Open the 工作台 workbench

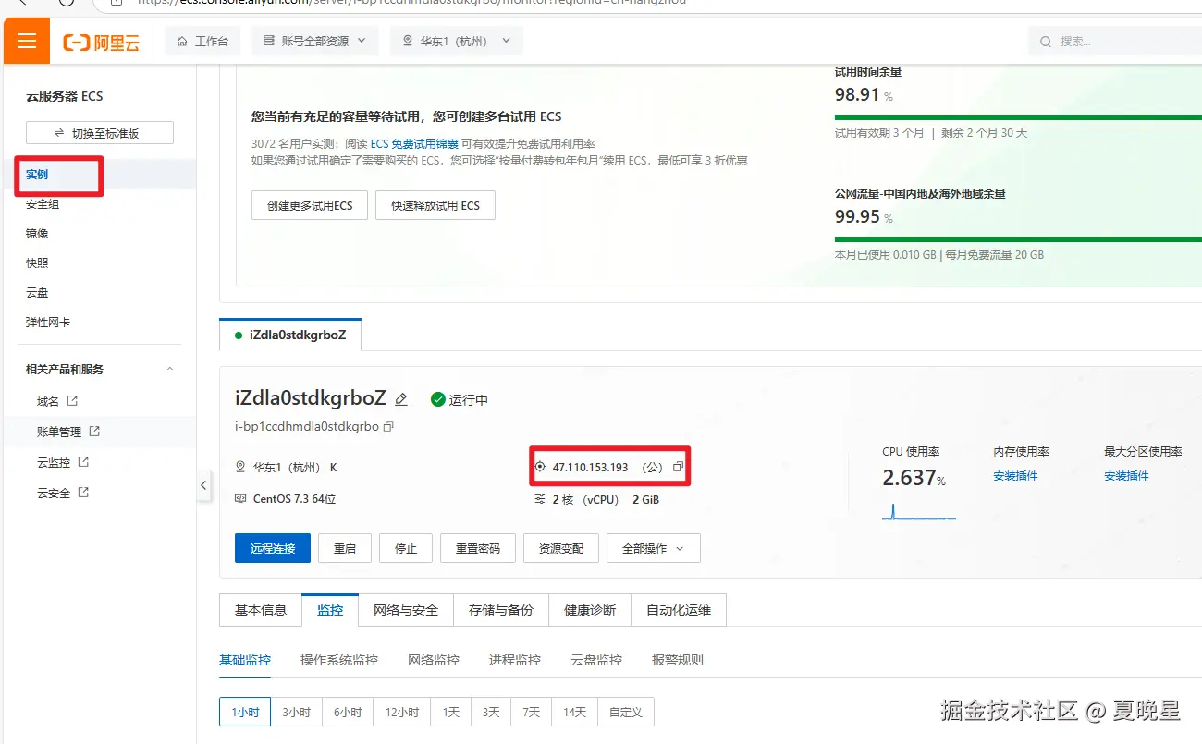point(202,42)
